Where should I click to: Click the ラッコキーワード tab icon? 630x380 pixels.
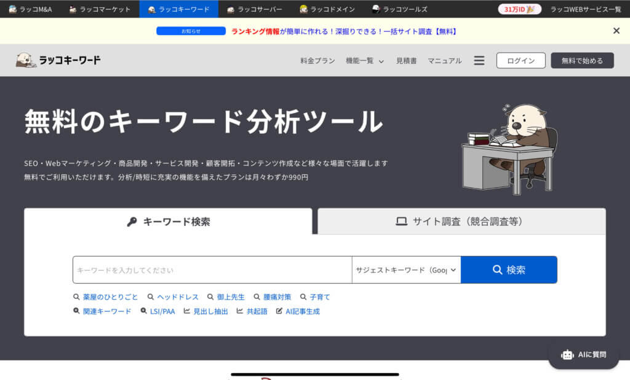[152, 9]
